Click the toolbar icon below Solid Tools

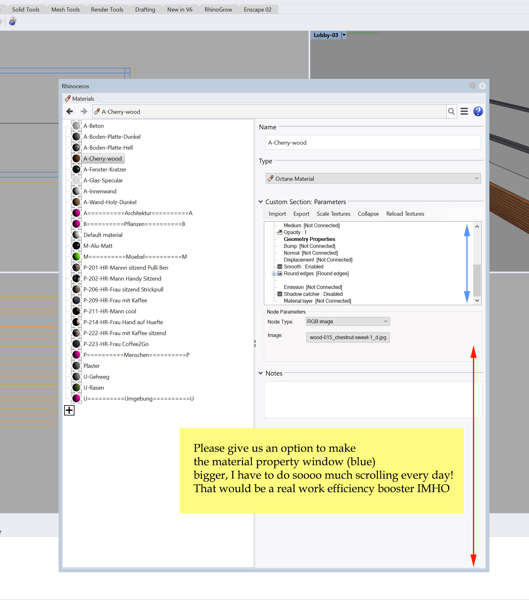tap(13, 21)
